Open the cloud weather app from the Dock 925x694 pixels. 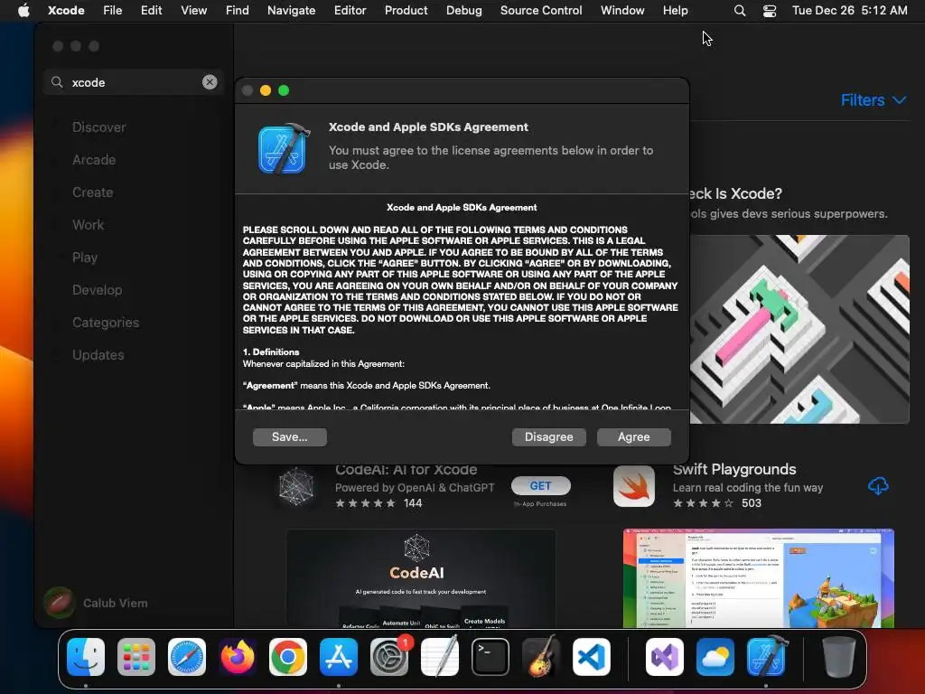tap(715, 657)
